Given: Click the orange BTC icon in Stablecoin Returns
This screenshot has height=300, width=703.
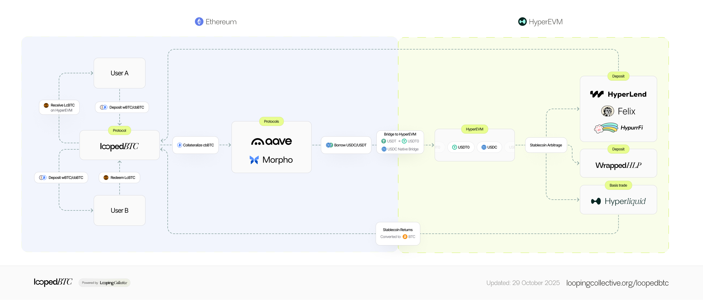Looking at the screenshot, I should (405, 237).
